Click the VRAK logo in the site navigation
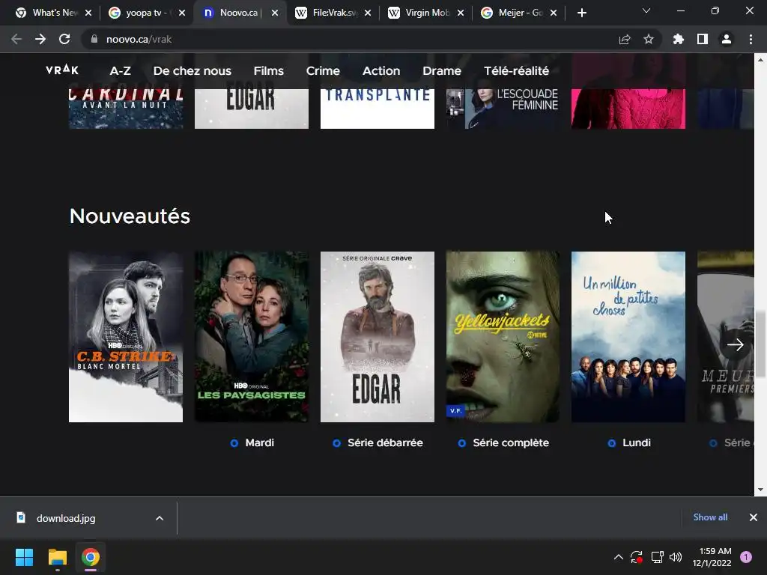This screenshot has height=575, width=767. tap(62, 70)
